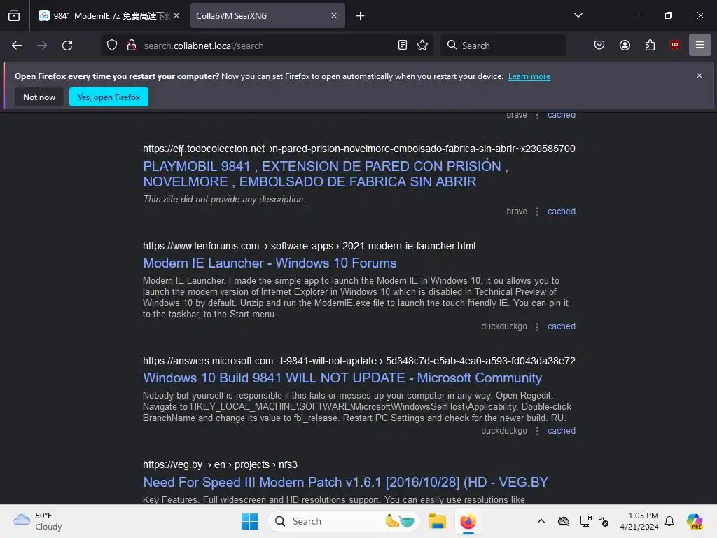
Task: Open the Firefox account icon
Action: tap(625, 46)
